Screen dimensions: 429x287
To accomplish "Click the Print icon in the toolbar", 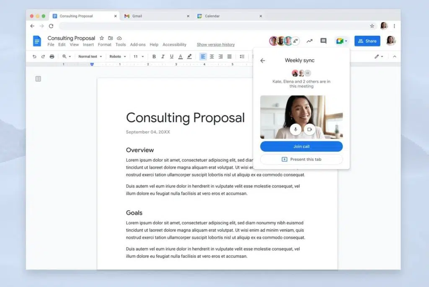I will pos(52,56).
